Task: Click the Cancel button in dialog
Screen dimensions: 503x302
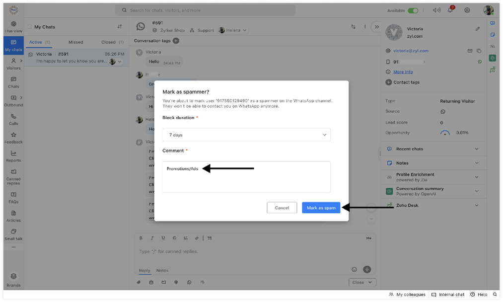Action: point(282,208)
